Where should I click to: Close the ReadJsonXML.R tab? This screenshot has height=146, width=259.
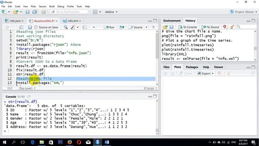pos(57,21)
